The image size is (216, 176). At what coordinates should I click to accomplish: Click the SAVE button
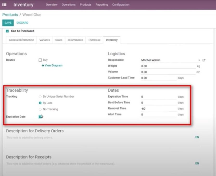tap(8, 23)
